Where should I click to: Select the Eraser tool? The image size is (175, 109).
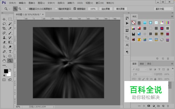4,42
